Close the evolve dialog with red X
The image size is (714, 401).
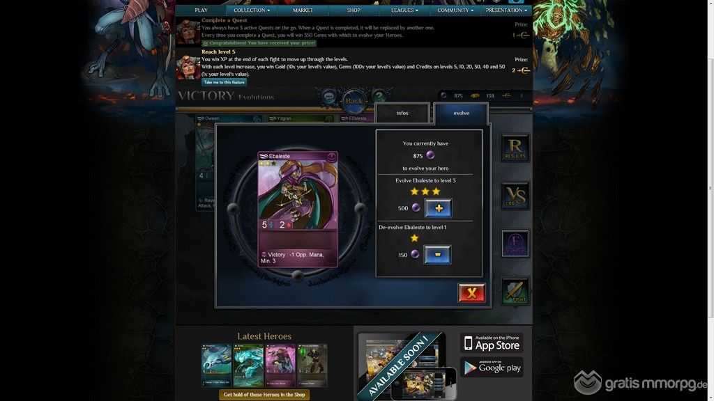point(471,293)
